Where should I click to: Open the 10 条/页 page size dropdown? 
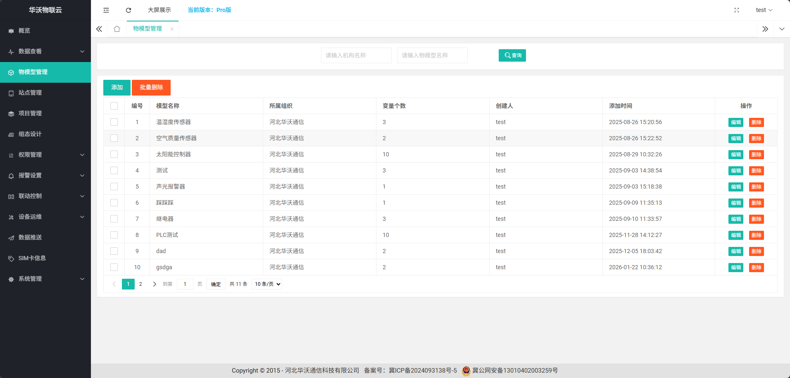[x=267, y=284]
